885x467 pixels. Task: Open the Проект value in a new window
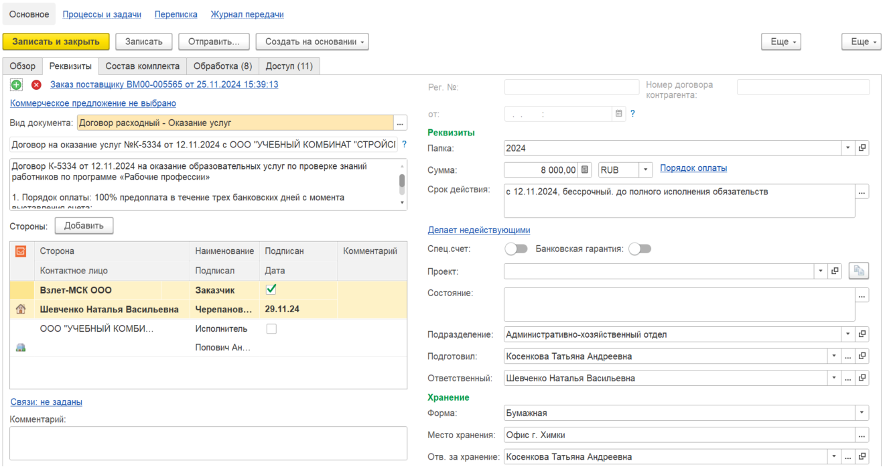(835, 271)
